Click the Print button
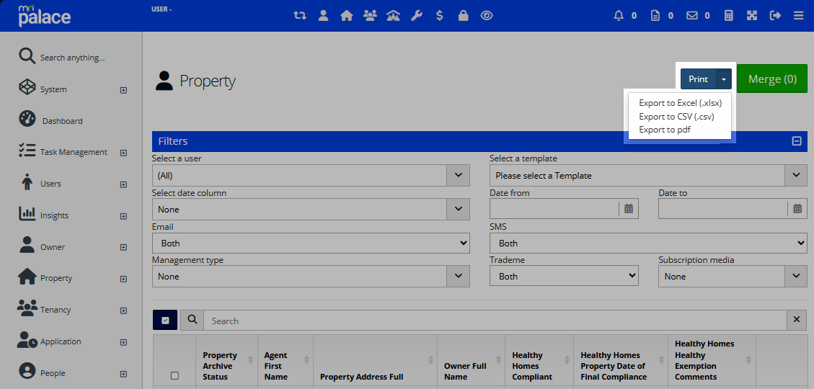 click(698, 79)
